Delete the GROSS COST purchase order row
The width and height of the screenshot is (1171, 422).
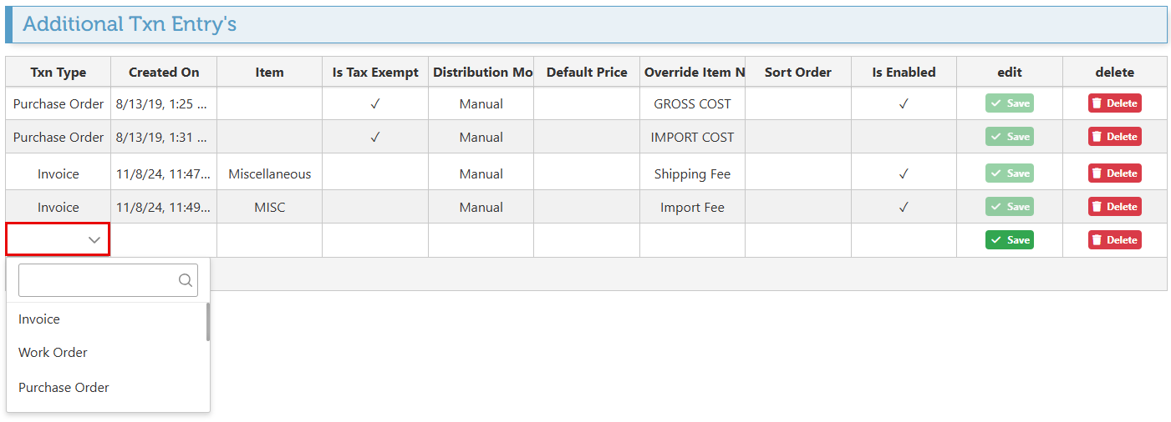pos(1114,103)
